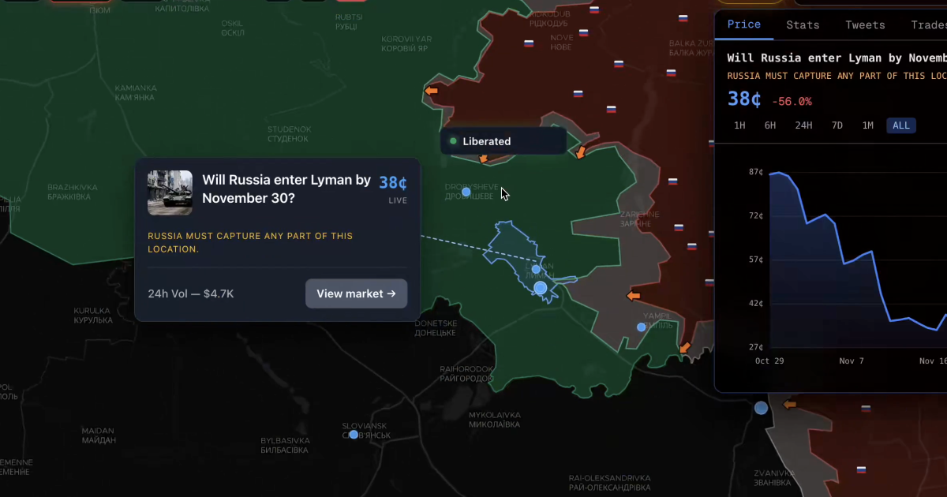Select the 24H chart time range
The width and height of the screenshot is (947, 497).
click(x=803, y=125)
